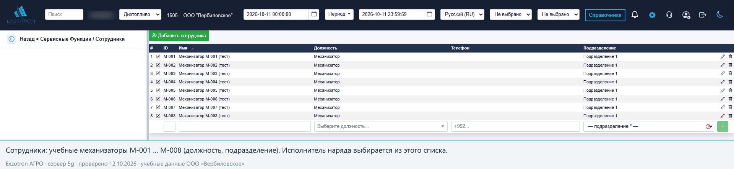Edit employee M-003 with pencil icon

(x=723, y=73)
